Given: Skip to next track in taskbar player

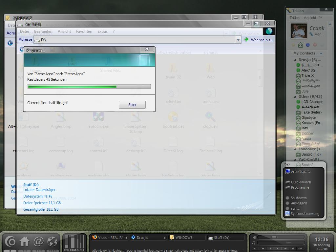Looking at the screenshot, I should pos(285,249).
